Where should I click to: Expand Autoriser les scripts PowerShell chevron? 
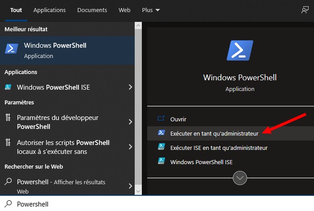pos(131,147)
